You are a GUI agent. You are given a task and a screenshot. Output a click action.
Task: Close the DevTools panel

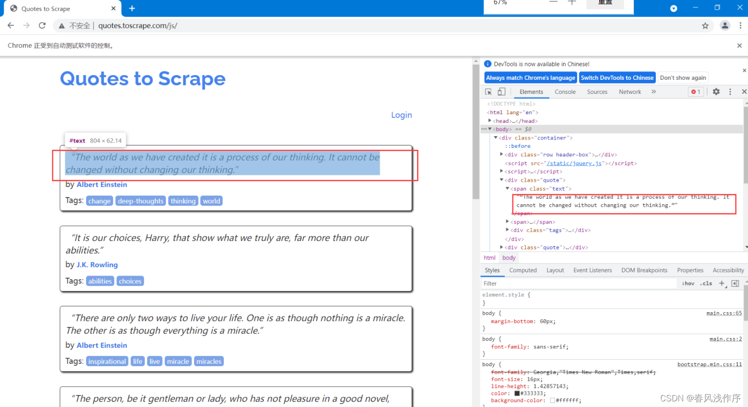pyautogui.click(x=744, y=92)
